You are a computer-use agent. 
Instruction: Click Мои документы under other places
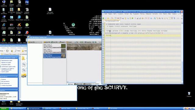click(x=5, y=81)
